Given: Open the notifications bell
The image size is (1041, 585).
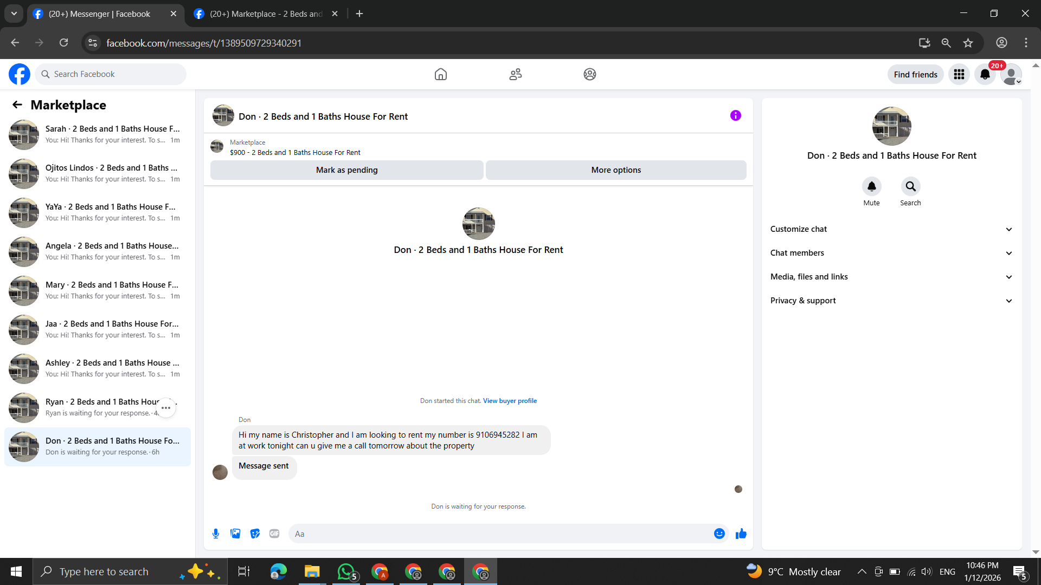Looking at the screenshot, I should (985, 74).
